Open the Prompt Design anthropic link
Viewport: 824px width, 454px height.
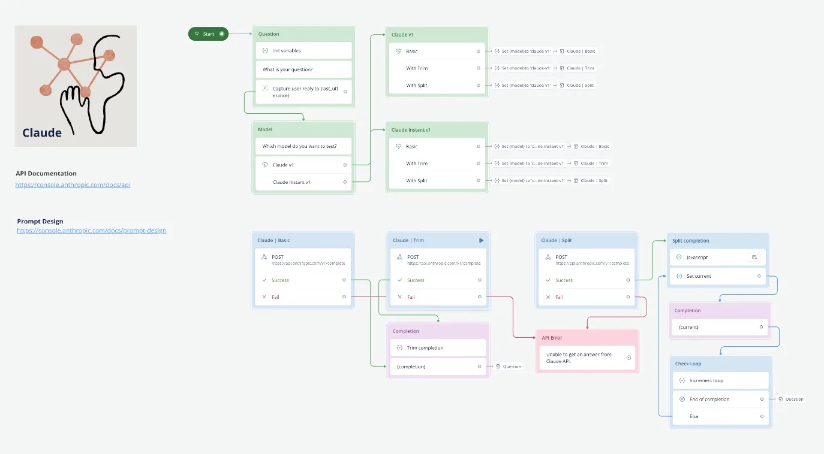coord(92,230)
